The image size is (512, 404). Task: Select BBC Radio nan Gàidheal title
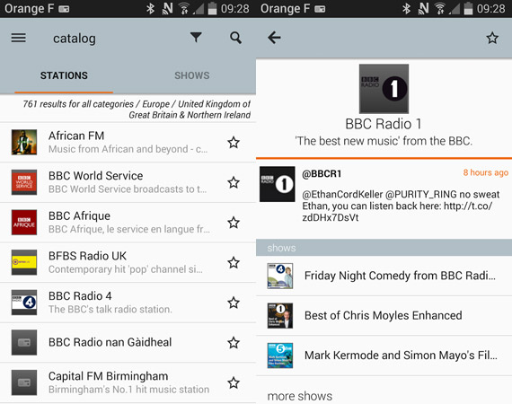(x=110, y=342)
